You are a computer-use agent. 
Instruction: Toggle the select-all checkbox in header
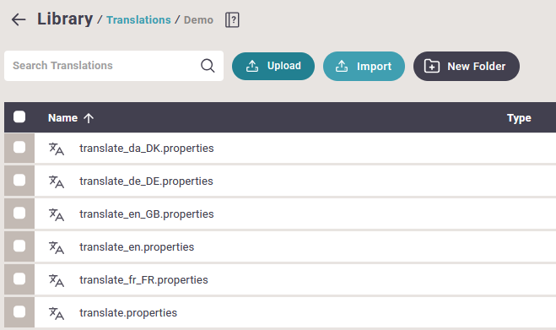pyautogui.click(x=19, y=116)
